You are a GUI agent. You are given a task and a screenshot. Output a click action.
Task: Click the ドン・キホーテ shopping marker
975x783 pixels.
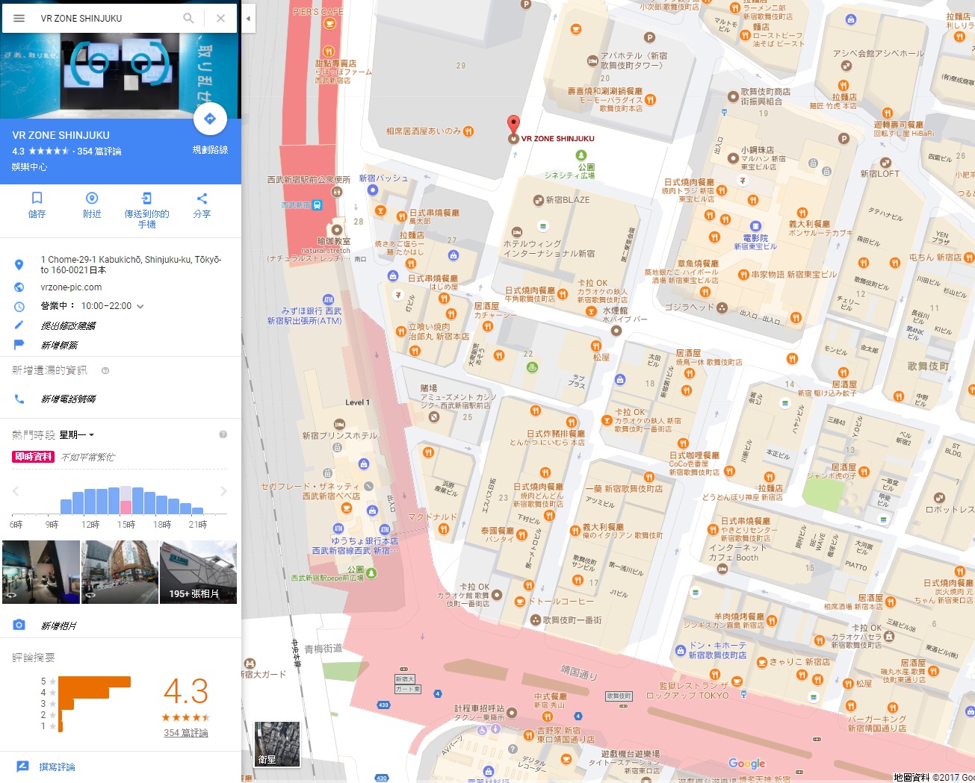[681, 650]
